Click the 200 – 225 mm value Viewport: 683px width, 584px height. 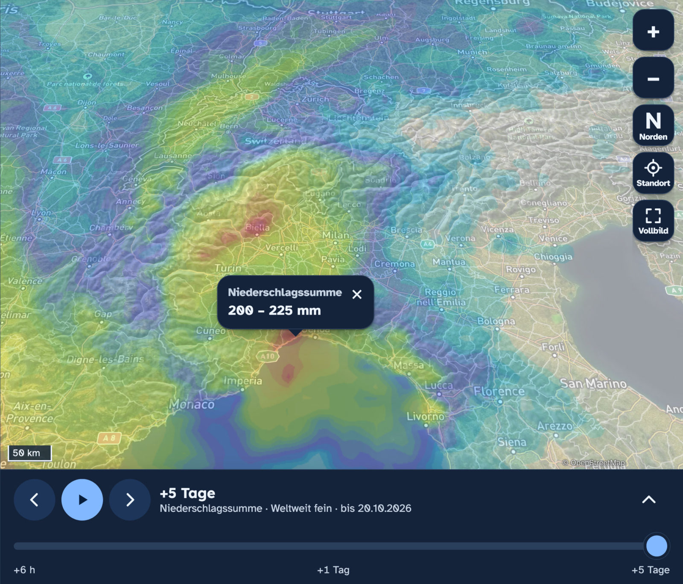click(274, 310)
